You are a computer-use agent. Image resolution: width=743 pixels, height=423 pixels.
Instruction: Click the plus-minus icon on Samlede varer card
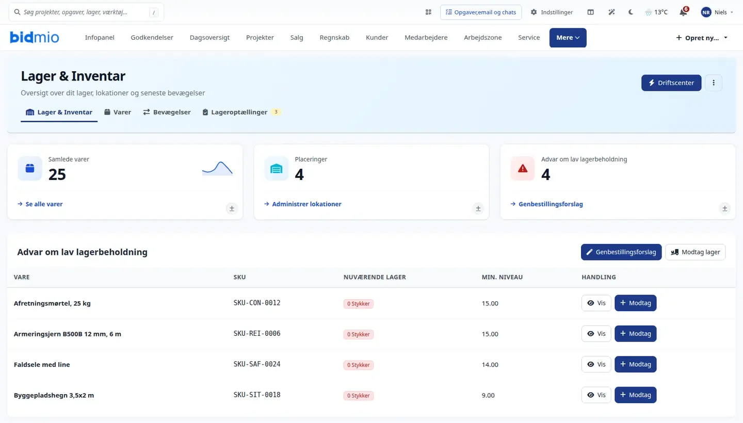click(x=232, y=208)
